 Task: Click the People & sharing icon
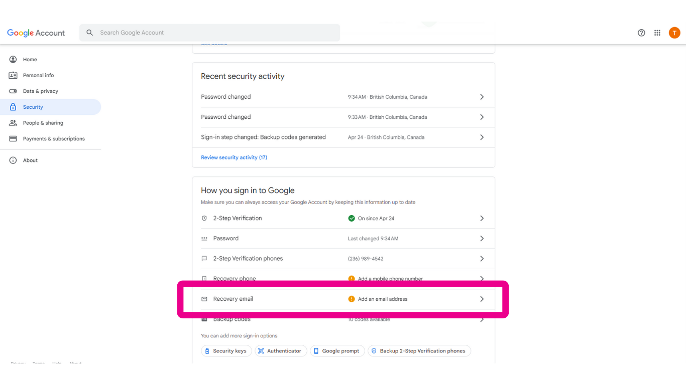pyautogui.click(x=13, y=123)
